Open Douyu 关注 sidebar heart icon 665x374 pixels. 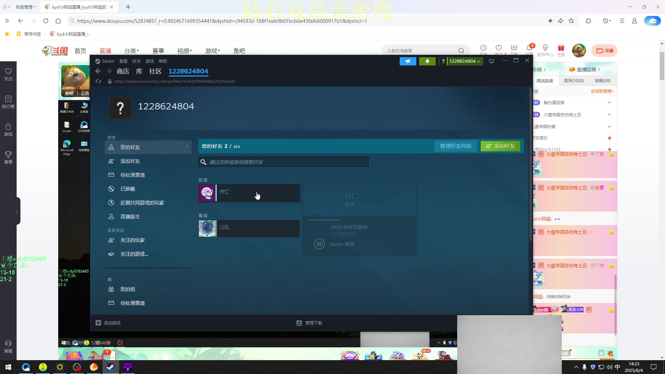pos(8,74)
